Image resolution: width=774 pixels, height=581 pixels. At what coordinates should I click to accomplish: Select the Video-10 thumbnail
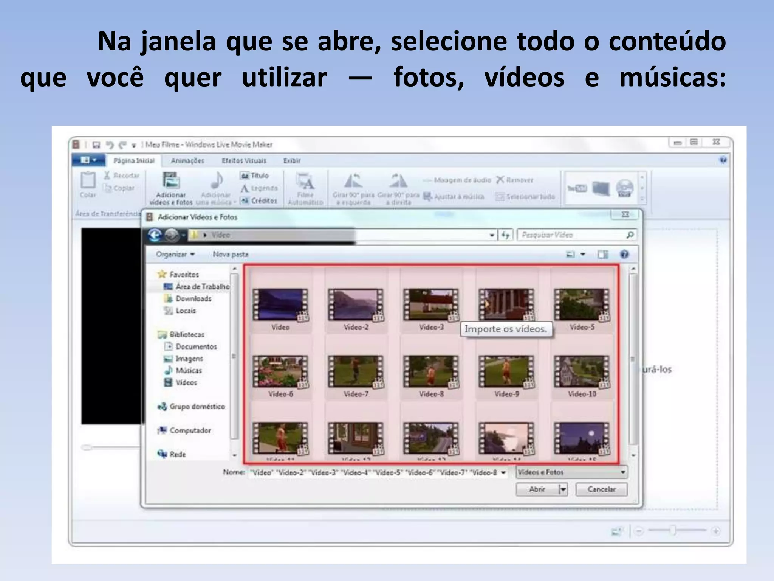click(x=582, y=372)
